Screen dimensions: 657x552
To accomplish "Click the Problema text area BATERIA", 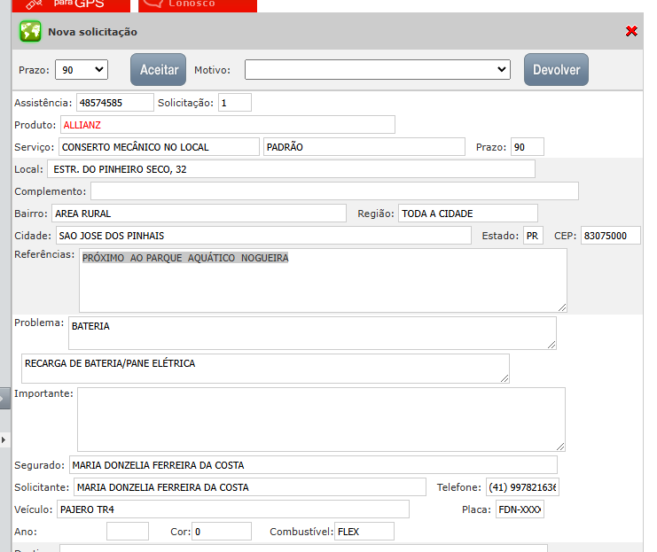I will pos(312,333).
